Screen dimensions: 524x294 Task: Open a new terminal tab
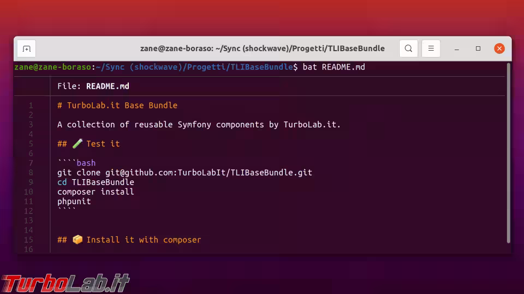click(x=26, y=48)
